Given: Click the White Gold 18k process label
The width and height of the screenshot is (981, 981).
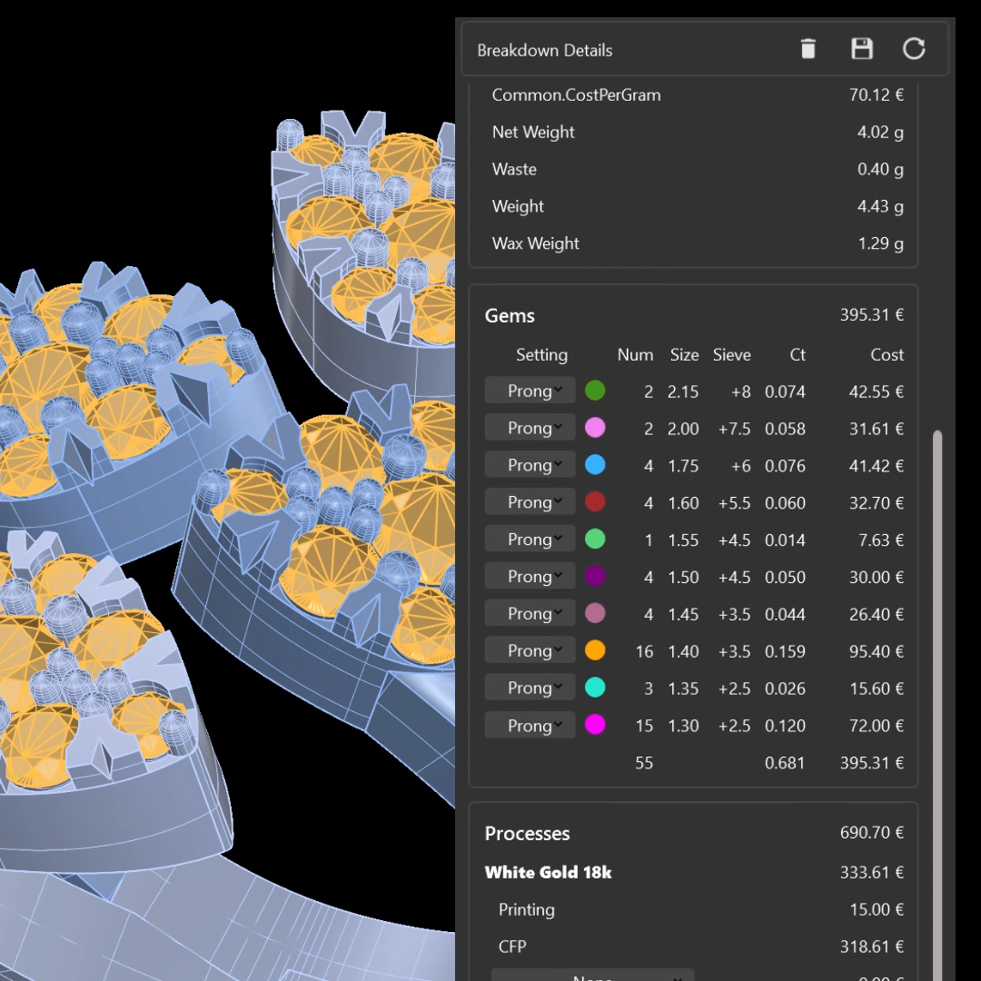Looking at the screenshot, I should [548, 872].
